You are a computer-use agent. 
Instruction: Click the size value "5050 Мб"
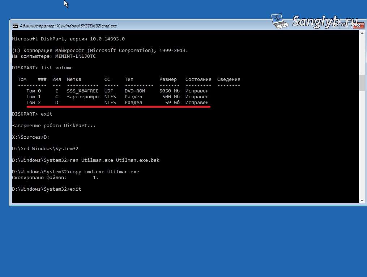170,91
